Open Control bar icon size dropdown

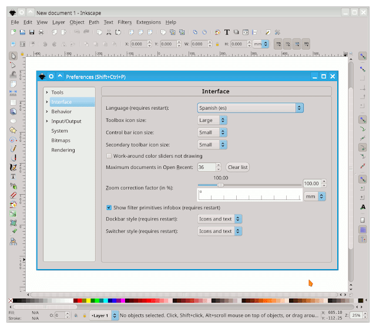[212, 133]
